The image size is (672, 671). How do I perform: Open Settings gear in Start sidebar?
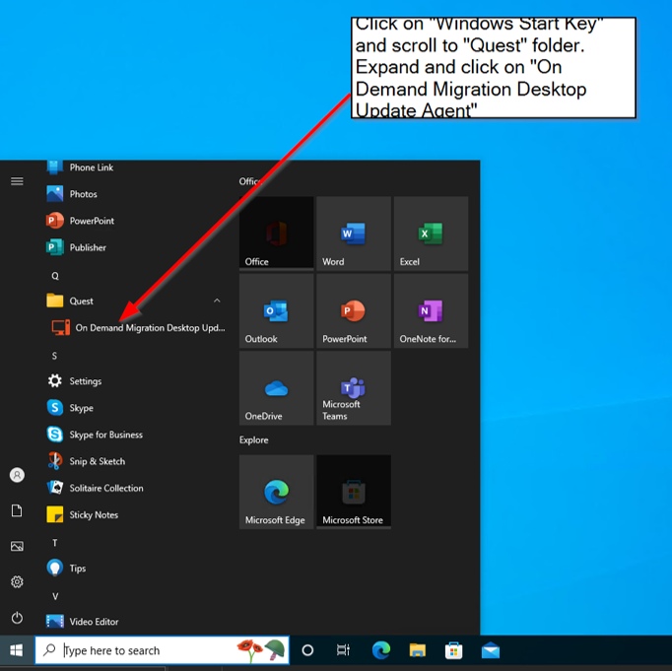(x=17, y=582)
